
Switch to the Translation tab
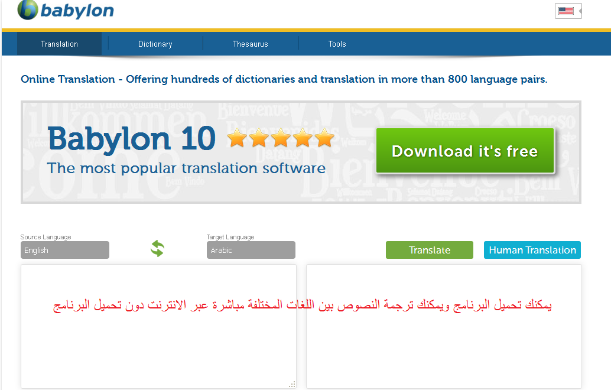pos(59,44)
